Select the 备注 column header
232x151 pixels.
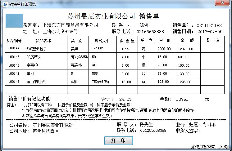click(x=212, y=41)
